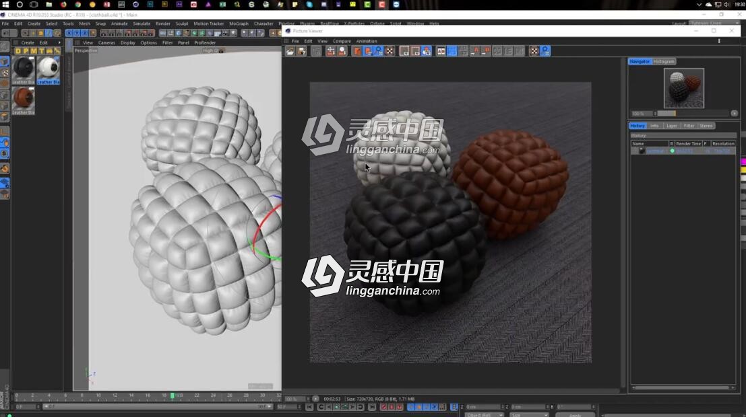Viewport: 746px width, 417px height.
Task: Open the Render menu in main menubar
Action: [x=162, y=24]
